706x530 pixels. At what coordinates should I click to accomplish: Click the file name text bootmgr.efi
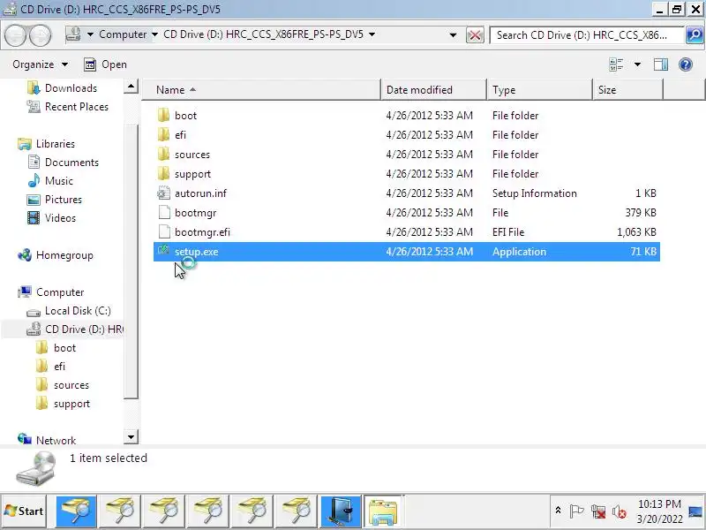pos(202,232)
